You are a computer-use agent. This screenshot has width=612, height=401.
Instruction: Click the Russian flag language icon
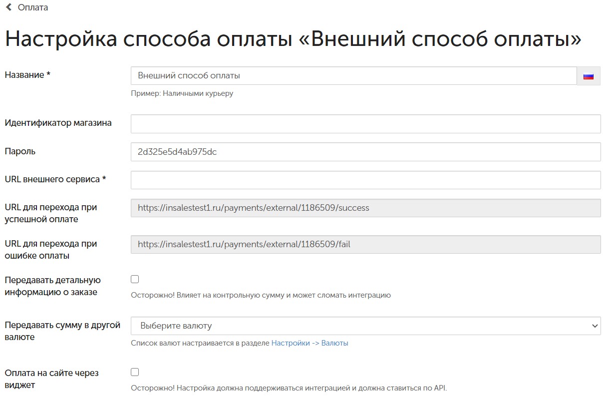(589, 76)
